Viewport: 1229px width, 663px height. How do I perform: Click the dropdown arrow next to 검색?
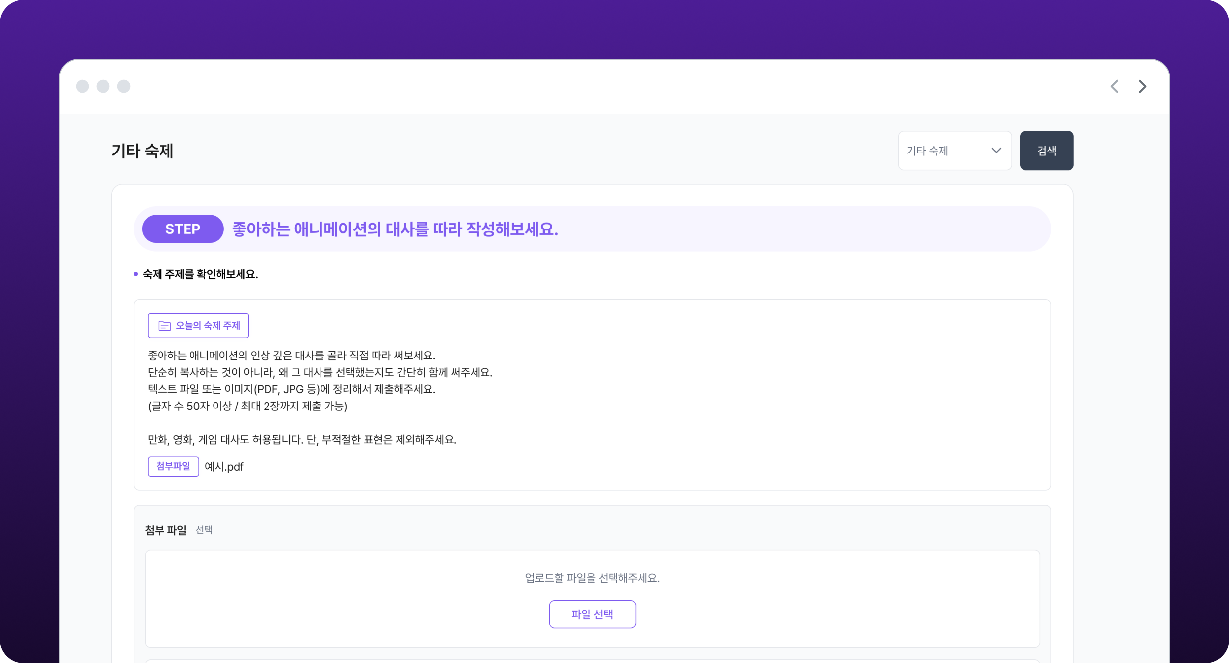pyautogui.click(x=996, y=151)
